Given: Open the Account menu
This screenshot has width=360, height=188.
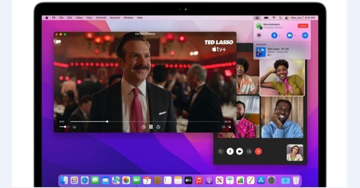Looking at the screenshot, I should (x=115, y=17).
